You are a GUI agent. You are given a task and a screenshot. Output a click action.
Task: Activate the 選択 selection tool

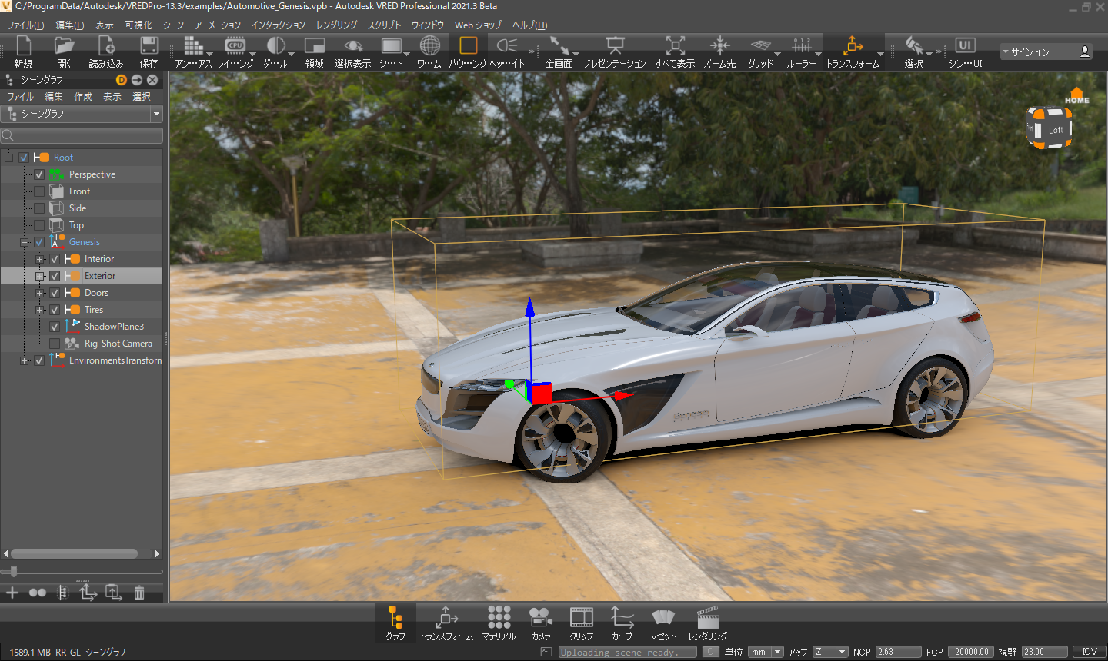[x=914, y=51]
